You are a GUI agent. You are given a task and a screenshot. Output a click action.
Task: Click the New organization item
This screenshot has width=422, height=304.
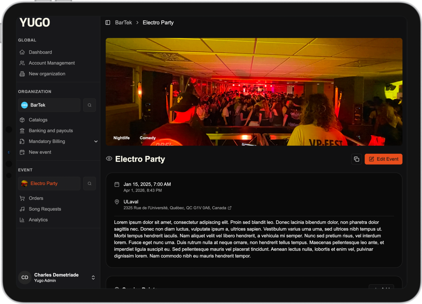coord(47,74)
